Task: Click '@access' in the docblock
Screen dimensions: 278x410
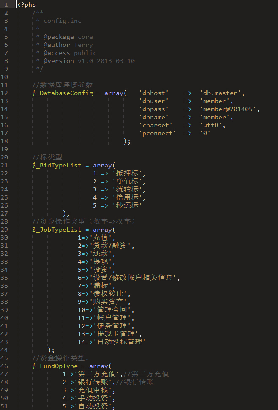Action: [57, 53]
